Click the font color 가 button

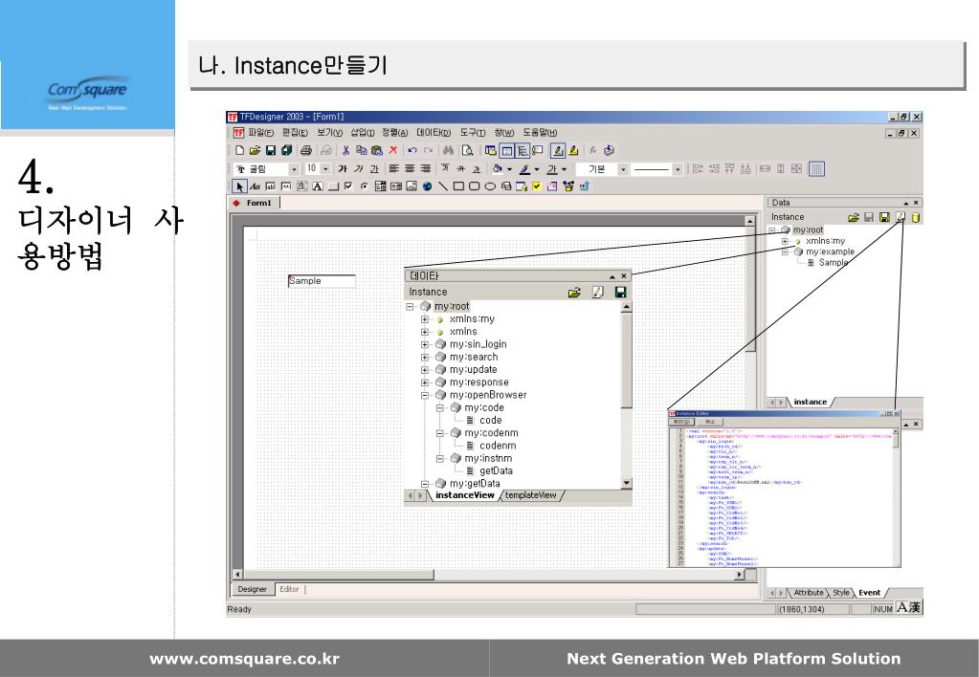coord(552,168)
